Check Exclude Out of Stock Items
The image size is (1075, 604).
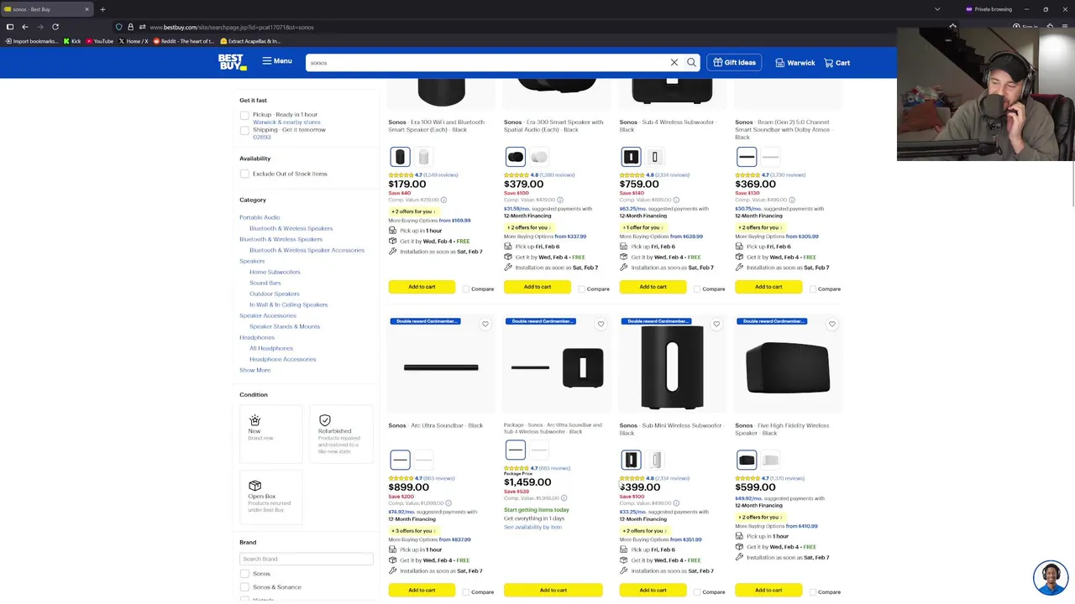tap(244, 174)
